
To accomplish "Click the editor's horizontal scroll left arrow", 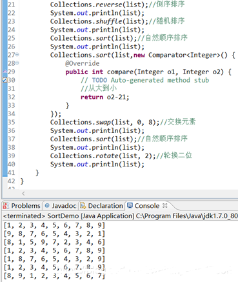I will coord(23,194).
